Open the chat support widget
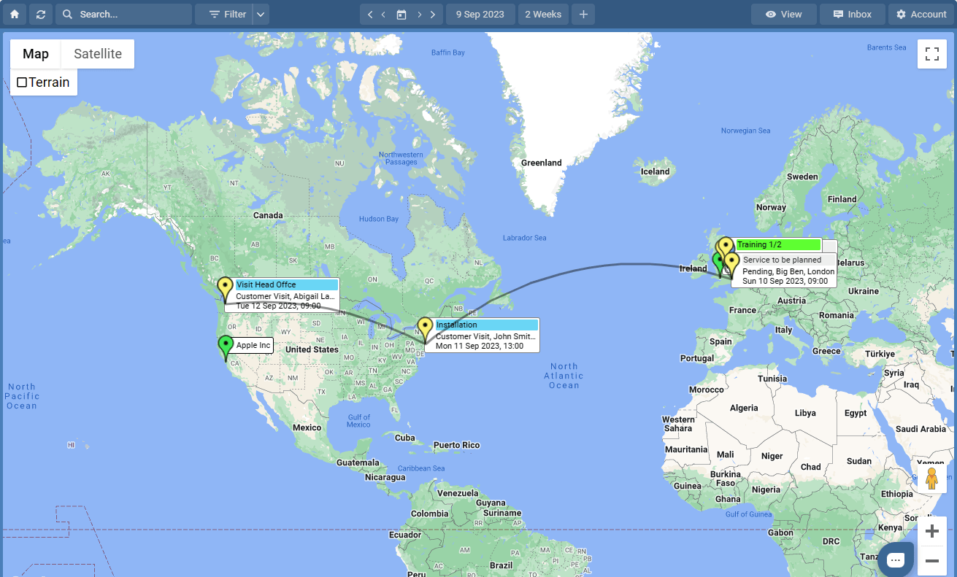The image size is (957, 577). pos(896,559)
